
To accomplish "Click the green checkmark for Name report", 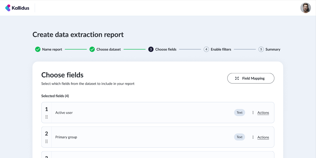I will [38, 49].
